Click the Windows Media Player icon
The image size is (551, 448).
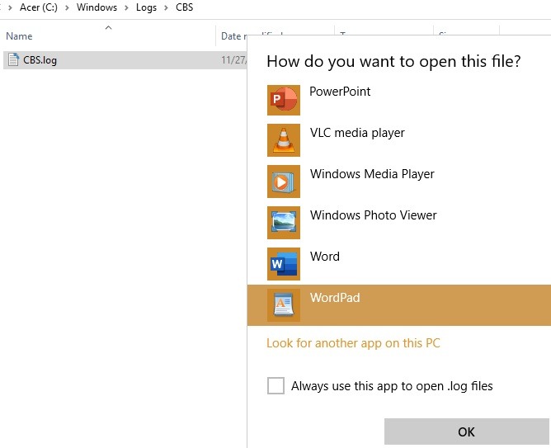point(284,182)
